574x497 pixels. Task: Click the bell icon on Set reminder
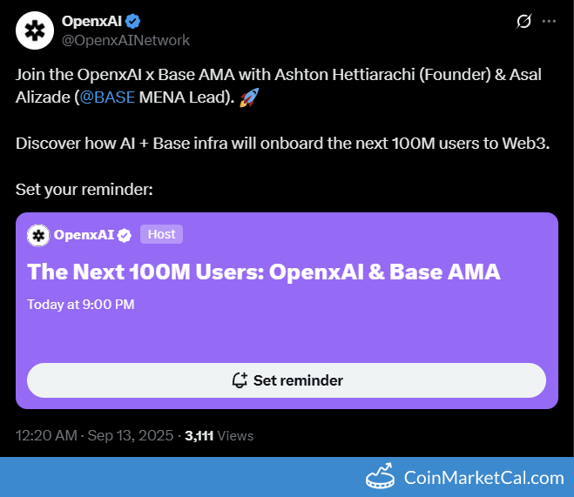click(x=240, y=380)
